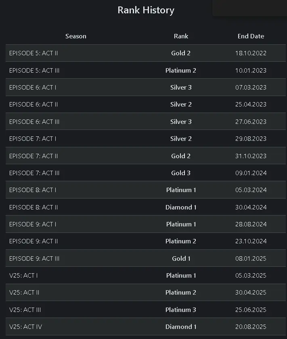Screen dimensions: 287x339
Task: Click Platinum 3 rank entry
Action: coord(181,310)
